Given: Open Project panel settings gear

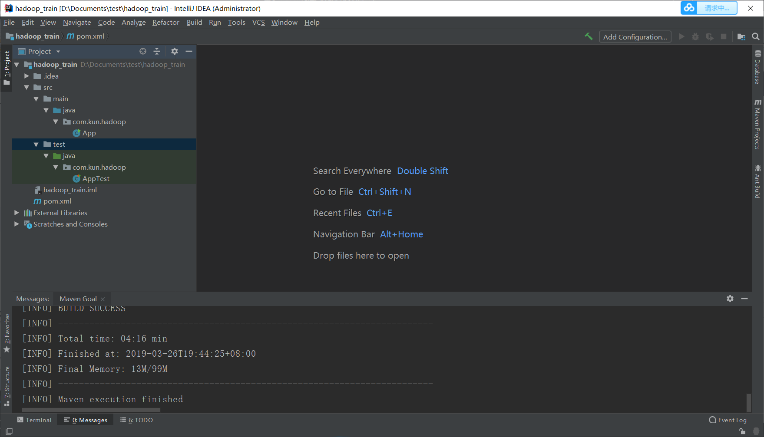Looking at the screenshot, I should tap(175, 51).
